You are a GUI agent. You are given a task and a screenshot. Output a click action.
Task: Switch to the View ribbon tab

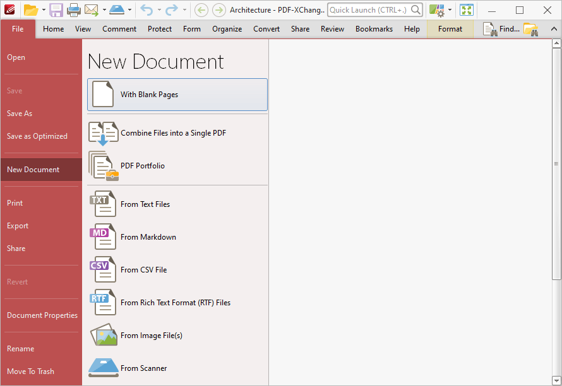click(83, 29)
